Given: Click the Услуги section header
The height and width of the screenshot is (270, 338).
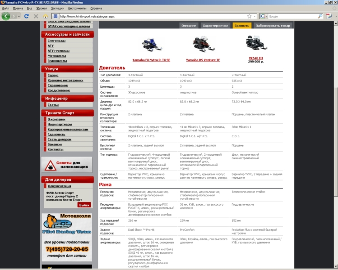Looking at the screenshot, I should click(68, 69).
